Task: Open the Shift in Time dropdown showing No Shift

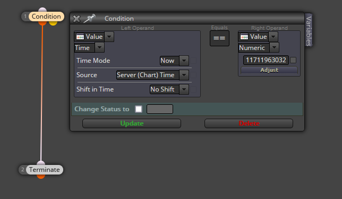Action: [x=184, y=89]
